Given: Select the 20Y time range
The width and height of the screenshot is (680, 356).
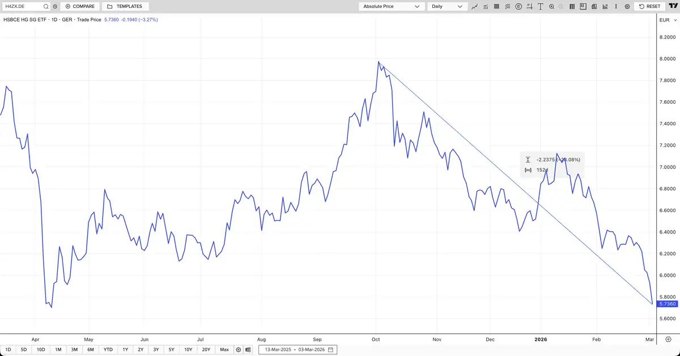Looking at the screenshot, I should click(206, 350).
